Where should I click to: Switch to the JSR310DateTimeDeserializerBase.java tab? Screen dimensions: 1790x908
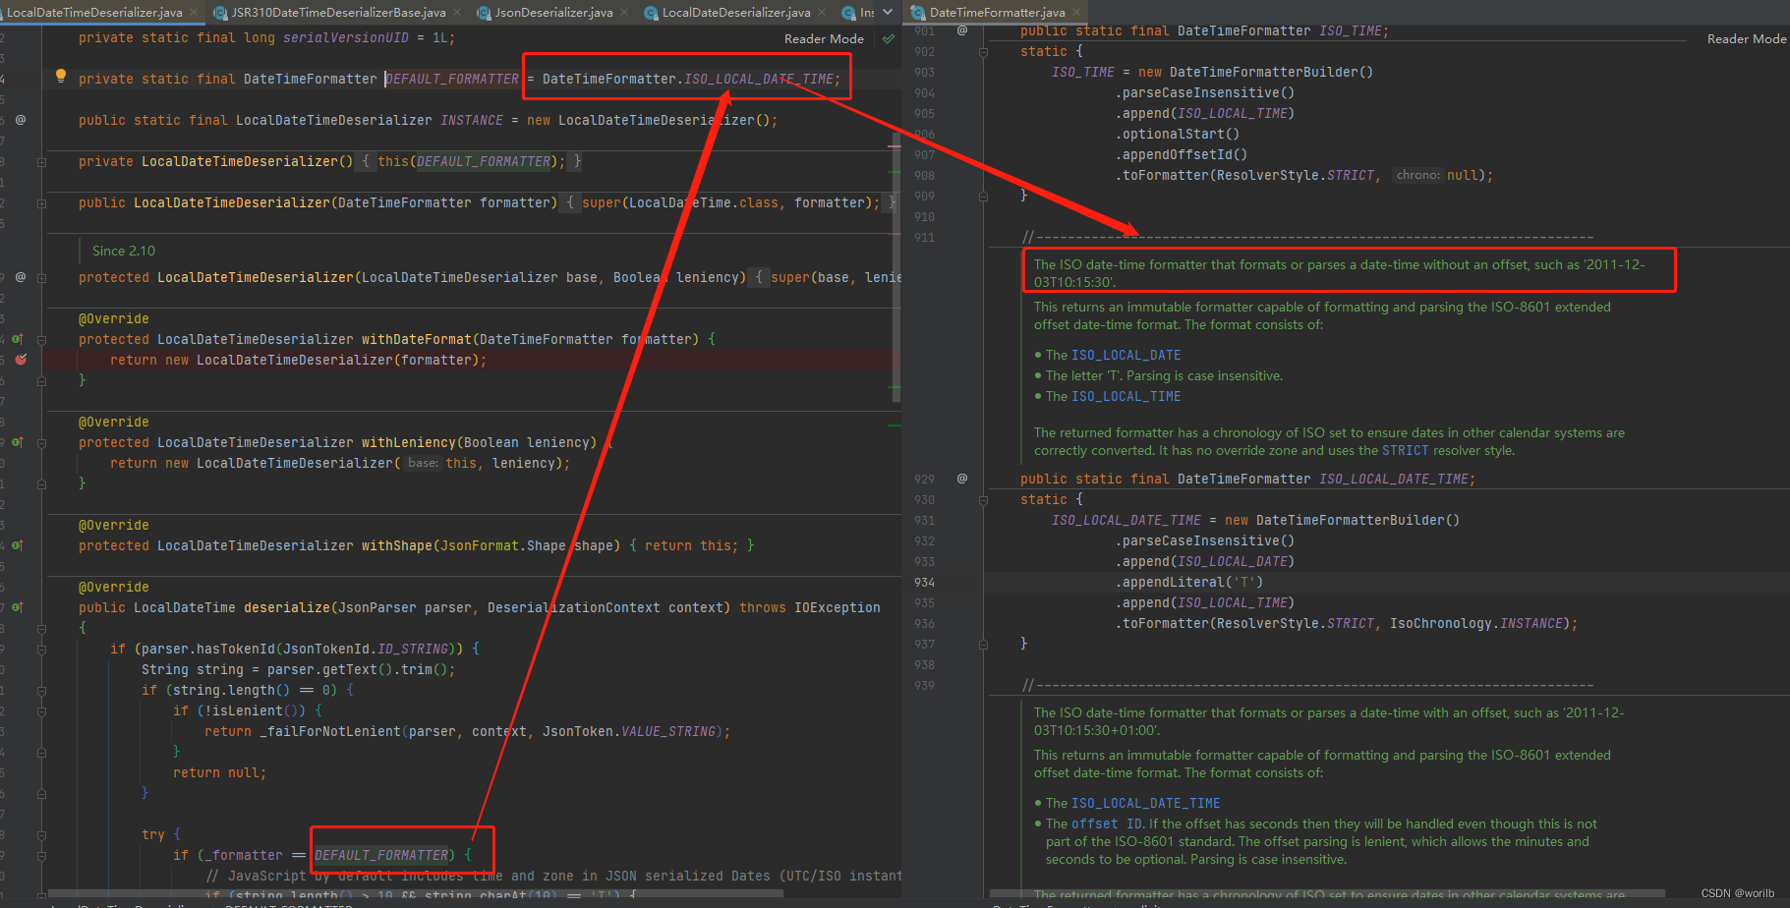pyautogui.click(x=337, y=13)
